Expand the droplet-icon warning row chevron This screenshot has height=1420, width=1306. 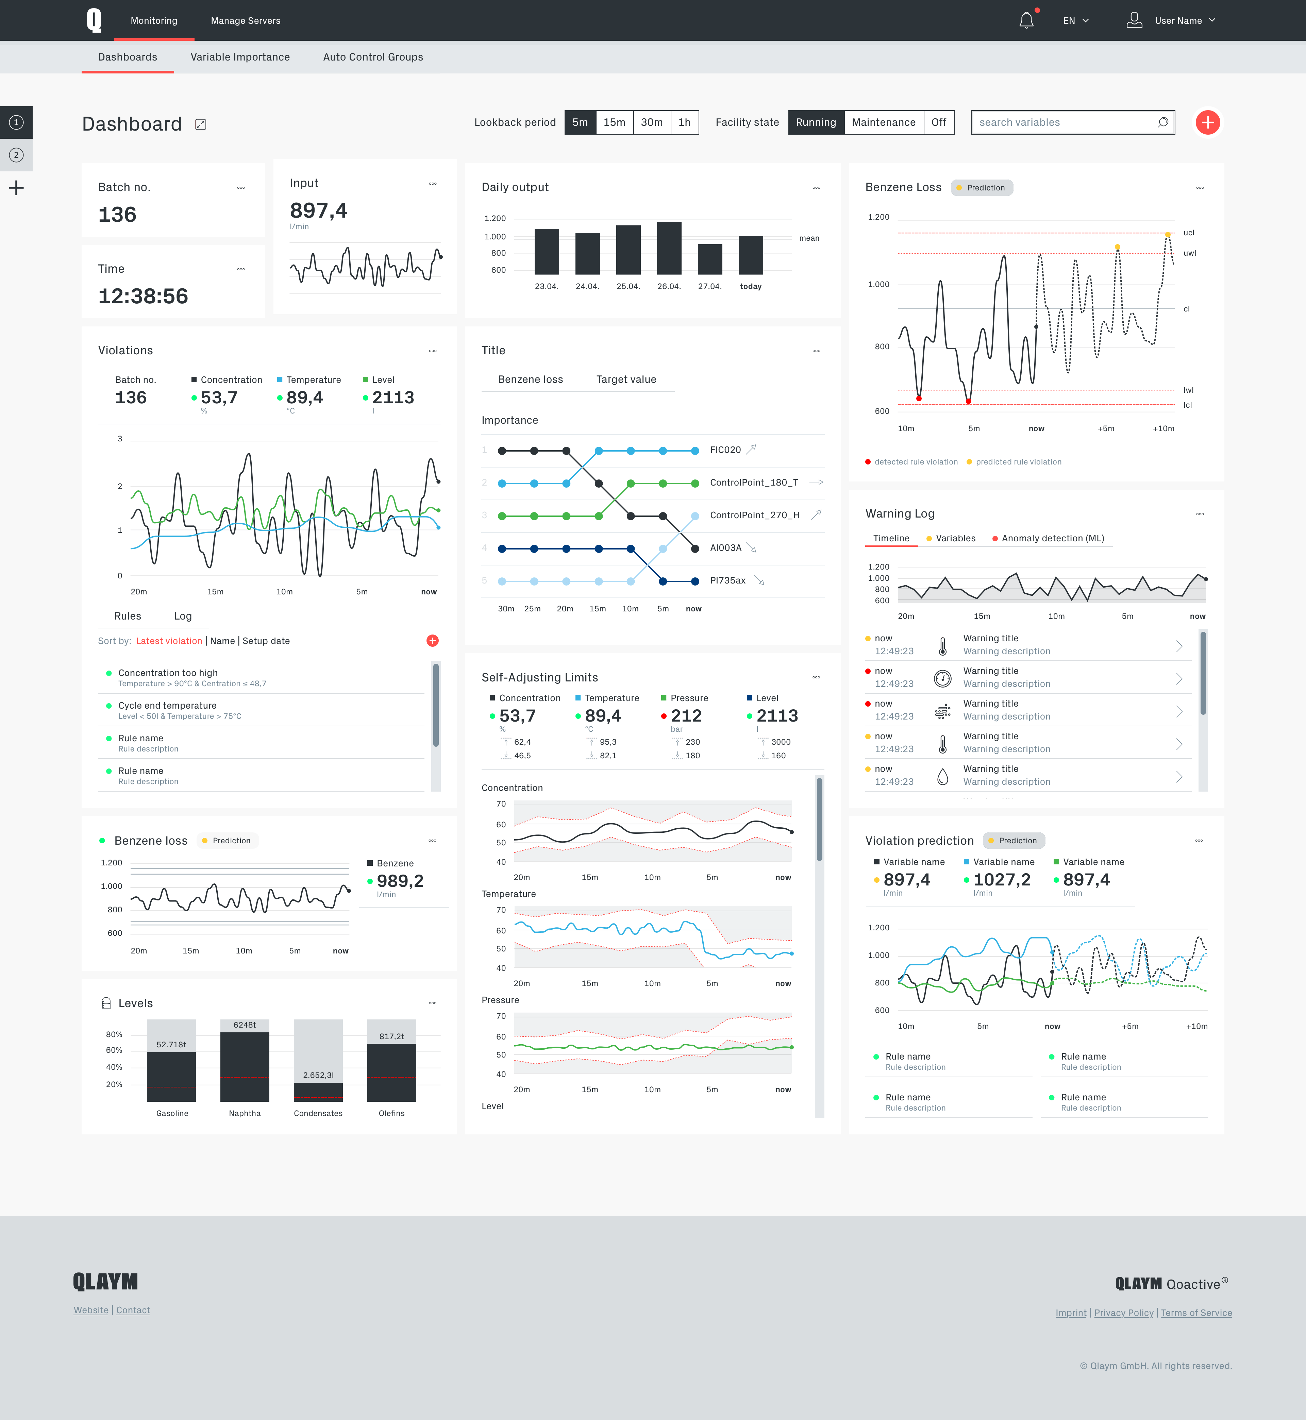tap(1179, 776)
